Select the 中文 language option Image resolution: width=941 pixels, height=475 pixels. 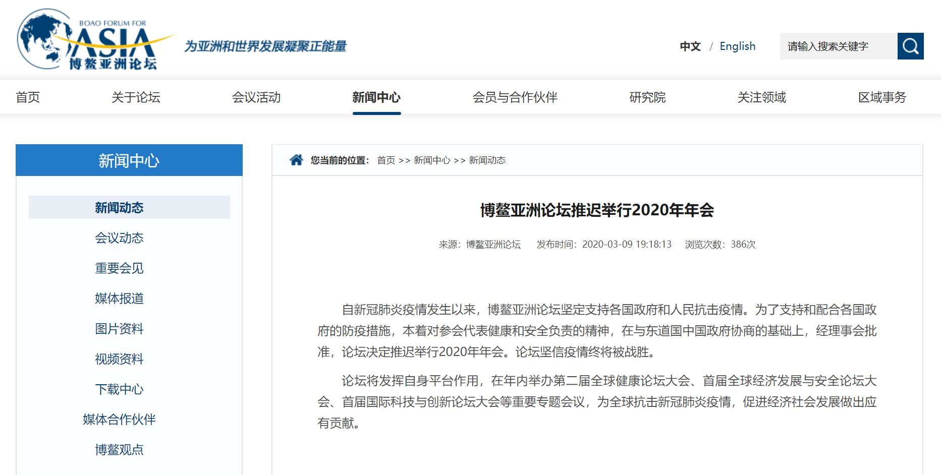click(x=690, y=46)
